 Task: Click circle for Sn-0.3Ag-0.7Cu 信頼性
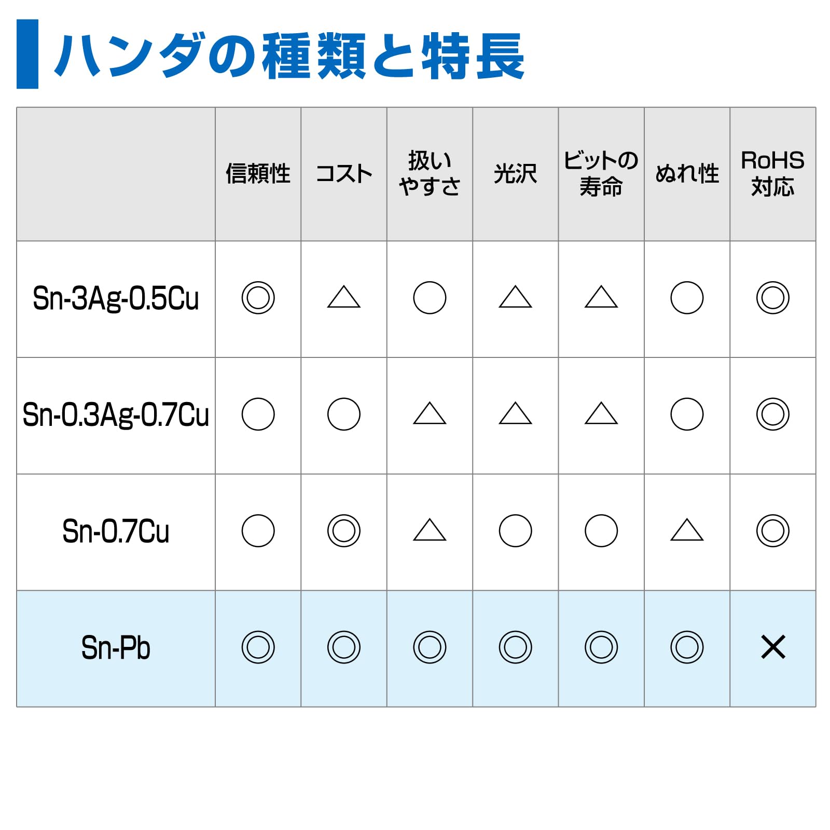pos(258,414)
